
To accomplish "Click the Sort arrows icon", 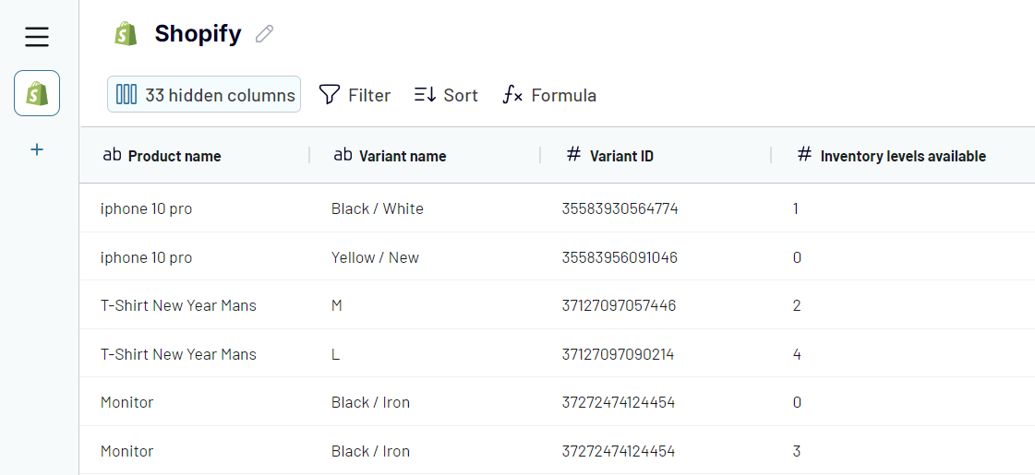I will (x=425, y=95).
